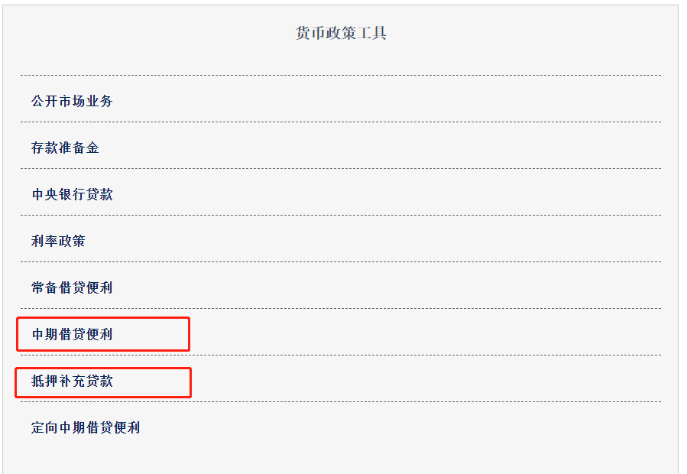Screen dimensions: 687x474
Task: View the 中央银行贷款 section
Action: 70,194
